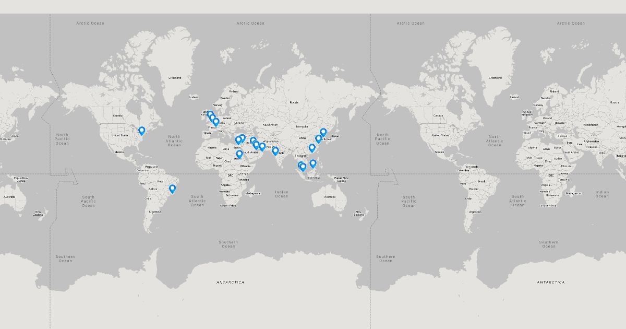
Task: Select the front pin on the Malay Peninsula
Action: (303, 167)
